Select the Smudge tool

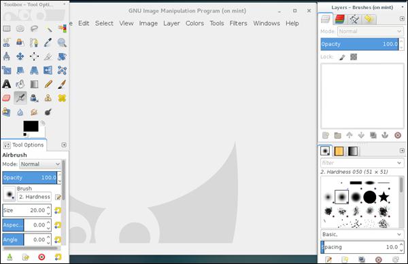click(x=34, y=112)
